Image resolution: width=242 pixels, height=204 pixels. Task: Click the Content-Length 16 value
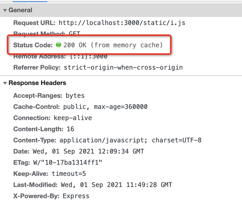(70, 129)
